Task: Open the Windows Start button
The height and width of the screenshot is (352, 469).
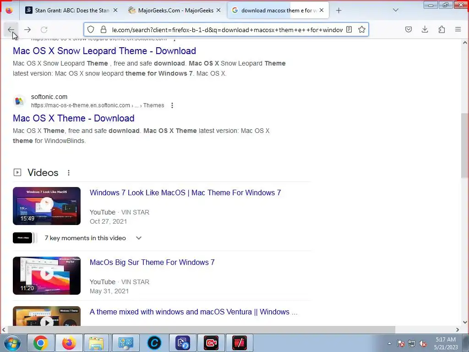Action: click(x=12, y=343)
